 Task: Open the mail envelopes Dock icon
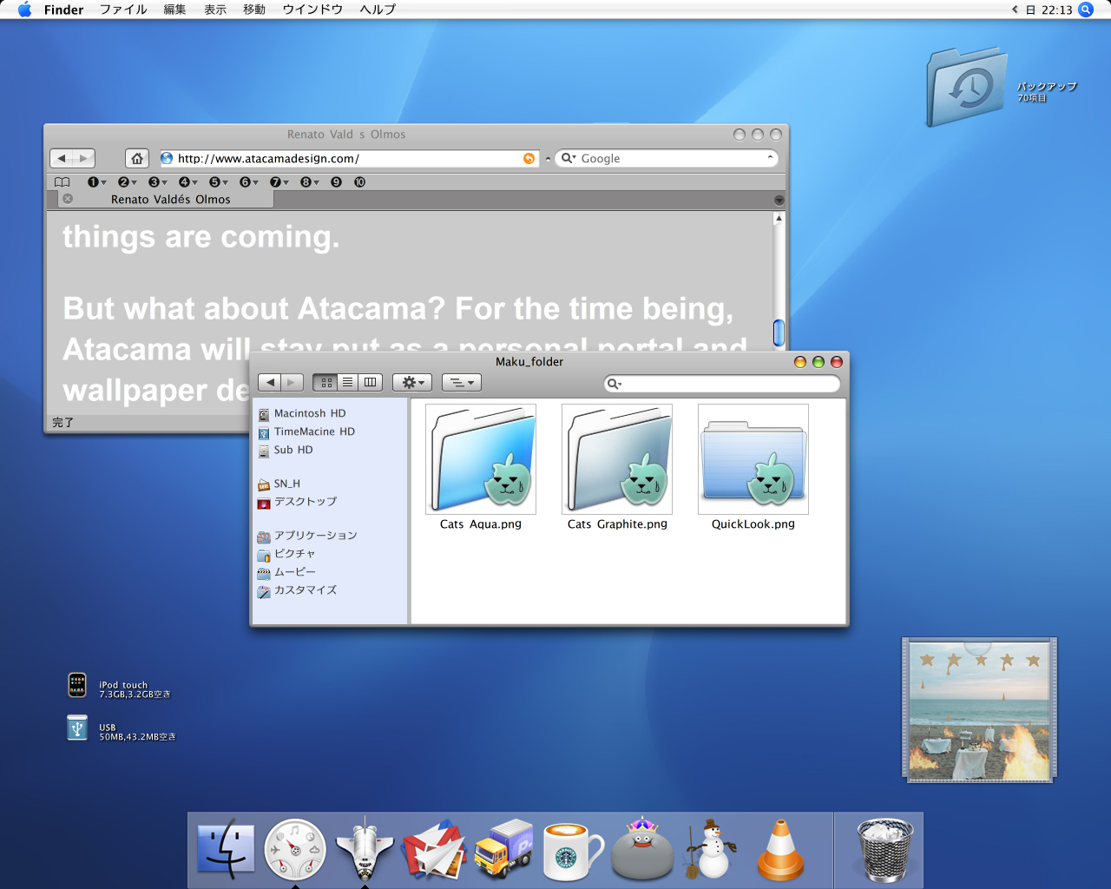434,849
